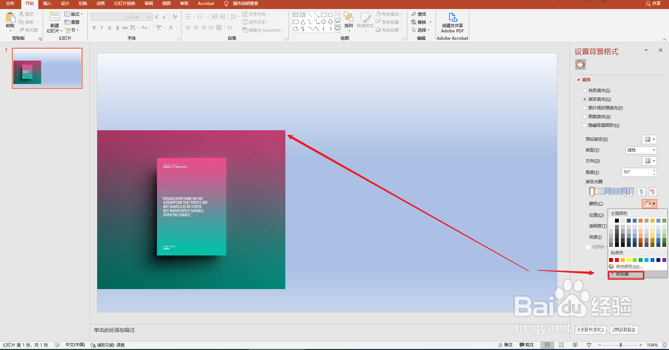Click Create and Share Adobe PDF icon
The width and height of the screenshot is (669, 350).
coord(453,17)
